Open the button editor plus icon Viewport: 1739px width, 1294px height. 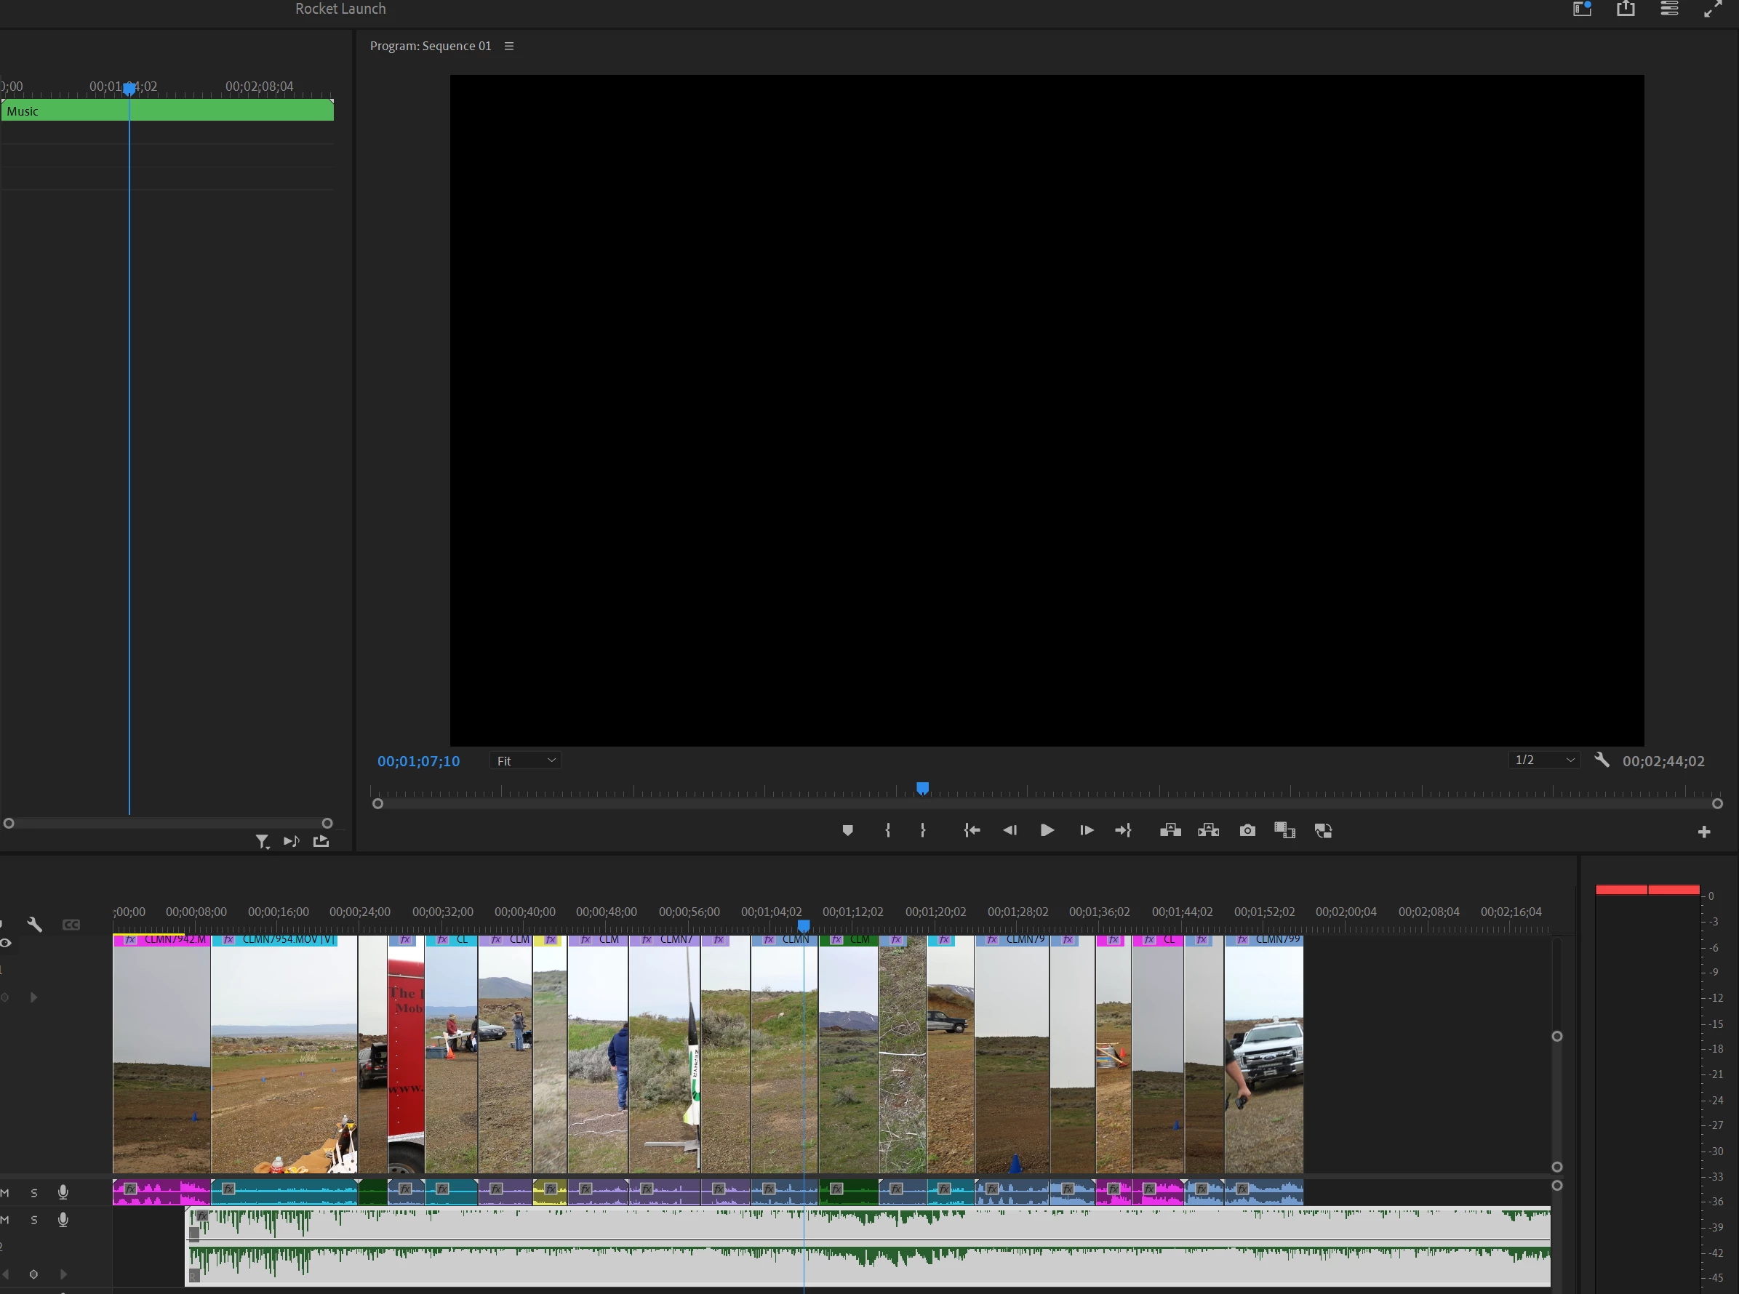coord(1704,832)
